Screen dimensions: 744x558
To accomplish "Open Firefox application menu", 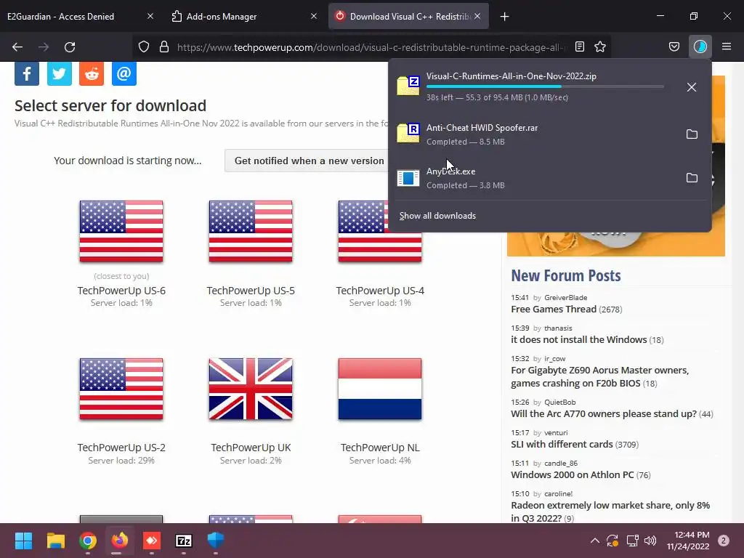I will pos(727,46).
